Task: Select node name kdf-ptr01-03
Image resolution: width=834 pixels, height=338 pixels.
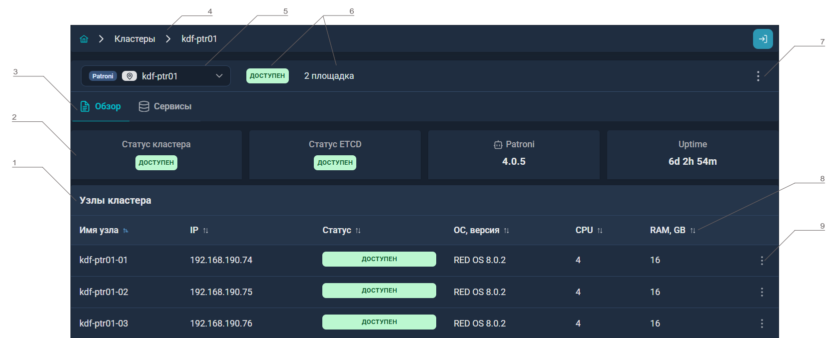Action: 103,324
